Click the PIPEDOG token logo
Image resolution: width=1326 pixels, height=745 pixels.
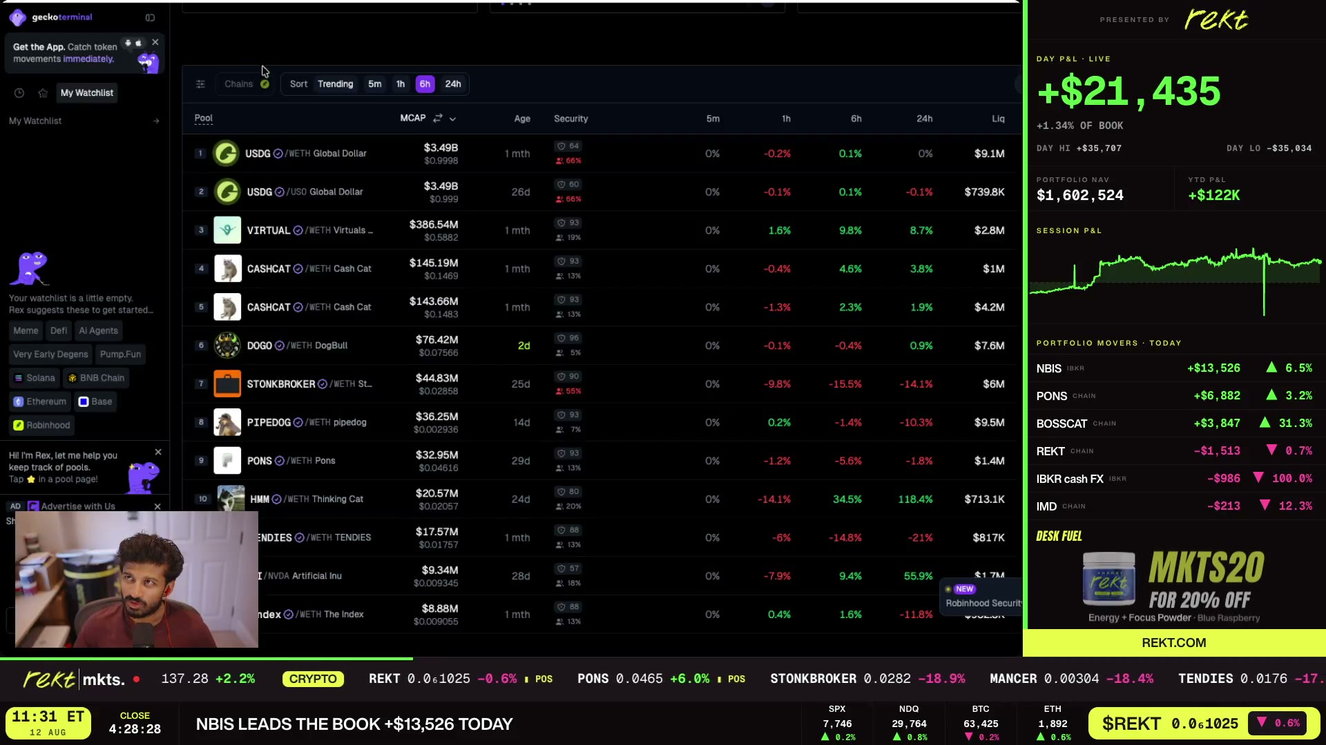click(227, 422)
